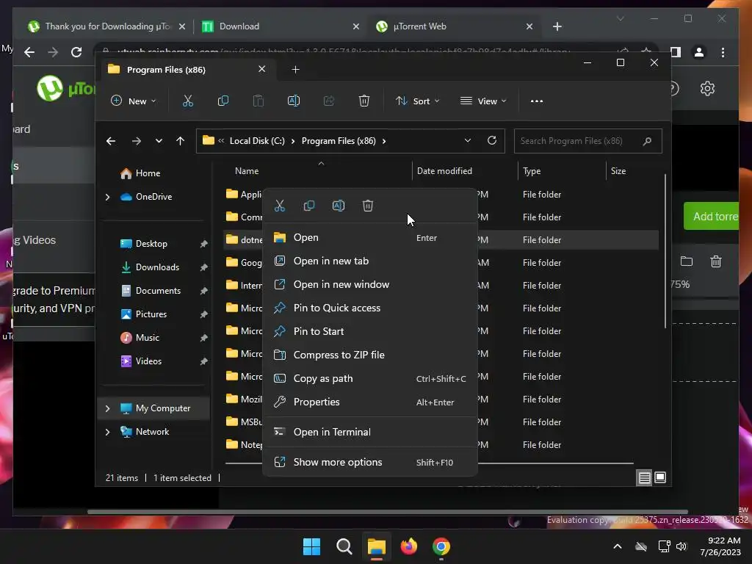
Task: Select Open from the context menu
Action: [370, 237]
